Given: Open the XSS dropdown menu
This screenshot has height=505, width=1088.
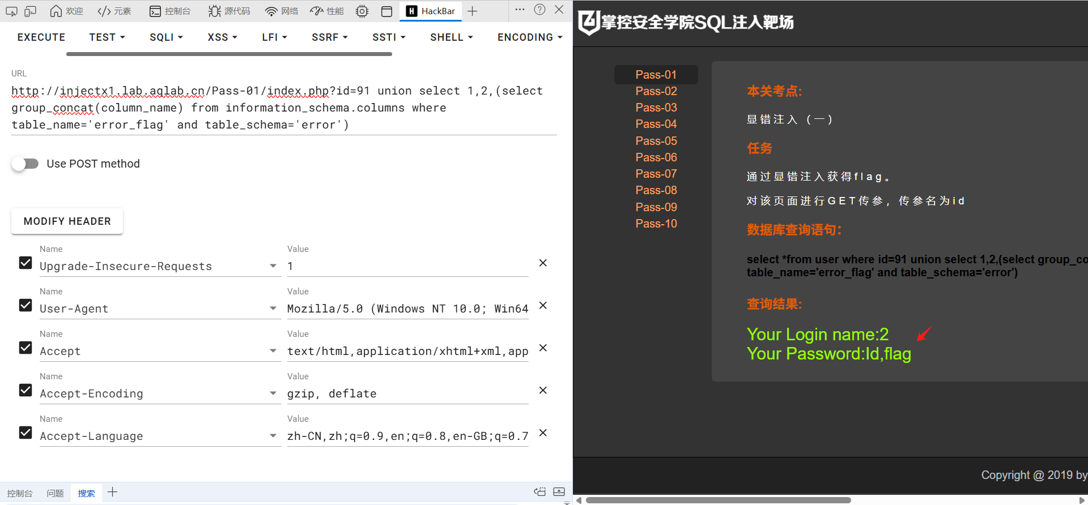Looking at the screenshot, I should pyautogui.click(x=222, y=37).
